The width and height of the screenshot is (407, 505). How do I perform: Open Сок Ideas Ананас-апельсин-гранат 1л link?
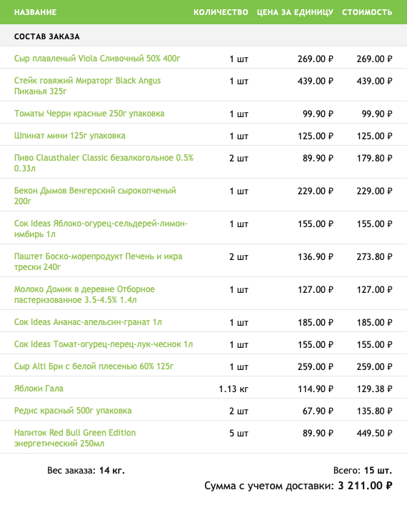88,322
